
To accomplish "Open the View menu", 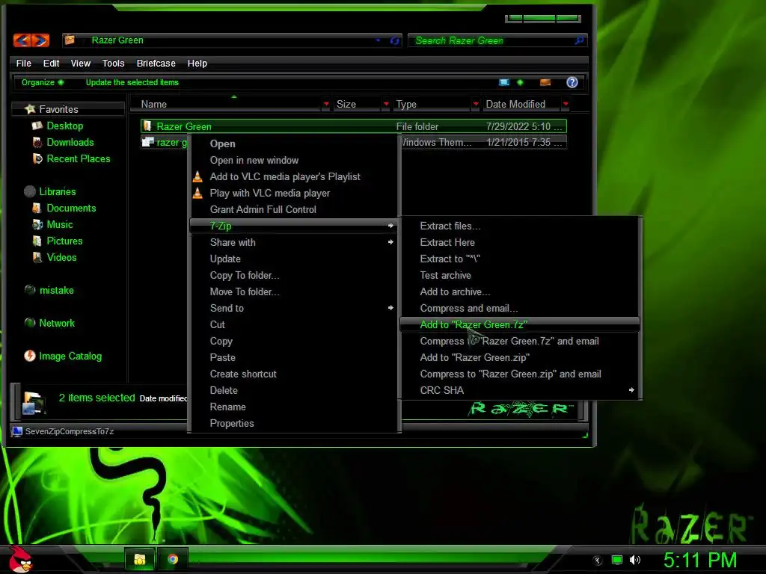I will pyautogui.click(x=81, y=64).
